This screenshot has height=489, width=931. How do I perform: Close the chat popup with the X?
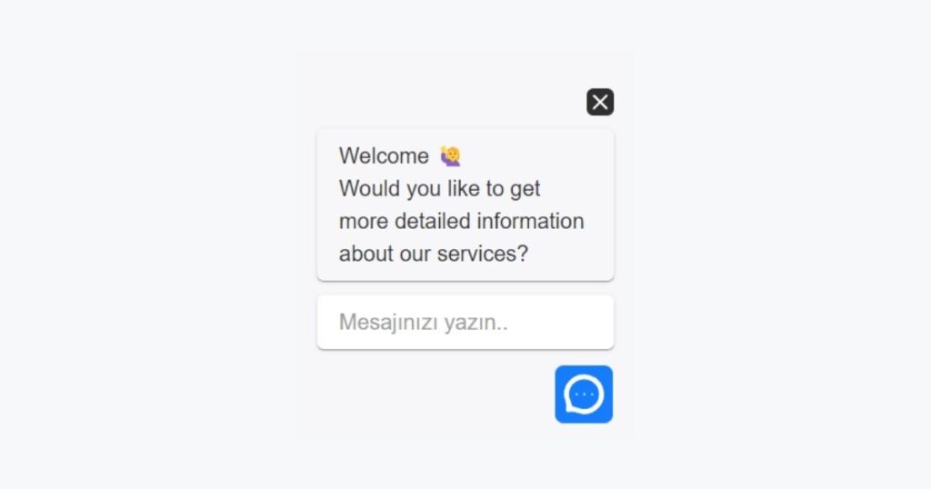click(600, 102)
